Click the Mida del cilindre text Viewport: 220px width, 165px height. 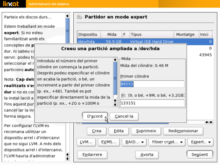pyautogui.click(x=144, y=66)
